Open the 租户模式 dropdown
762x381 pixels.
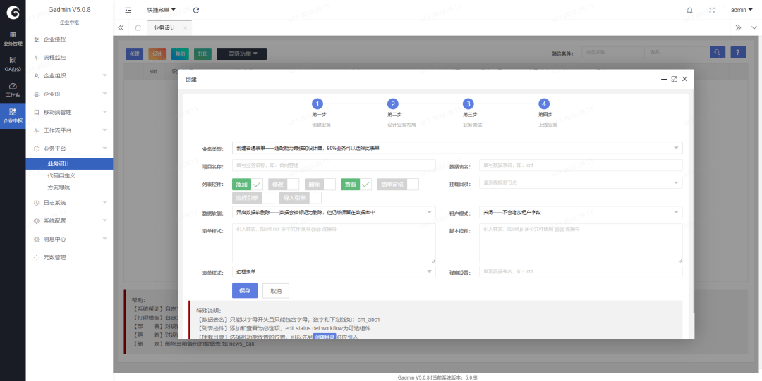580,212
